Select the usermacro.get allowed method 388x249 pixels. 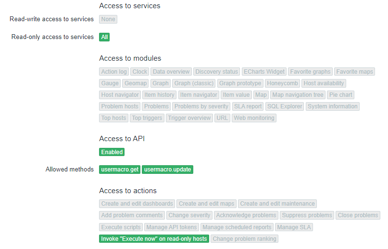coord(120,170)
